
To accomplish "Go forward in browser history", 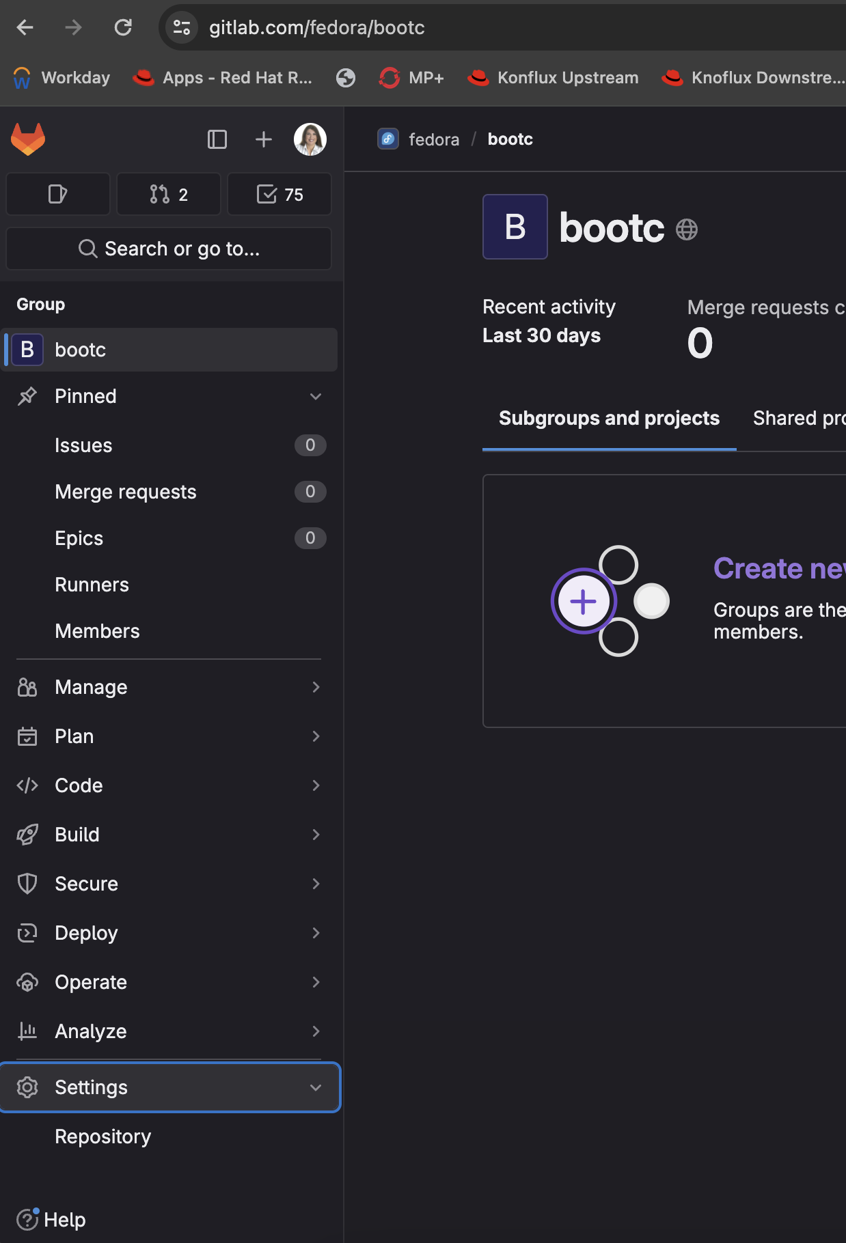I will coord(73,27).
